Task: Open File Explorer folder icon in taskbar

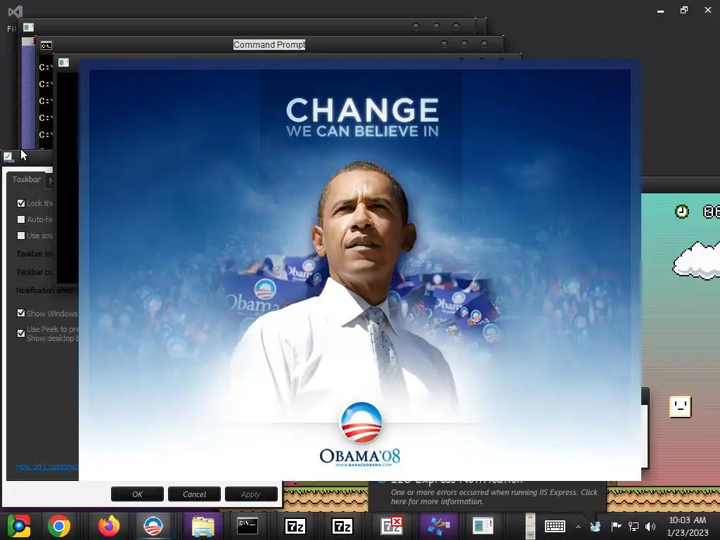Action: point(203,526)
